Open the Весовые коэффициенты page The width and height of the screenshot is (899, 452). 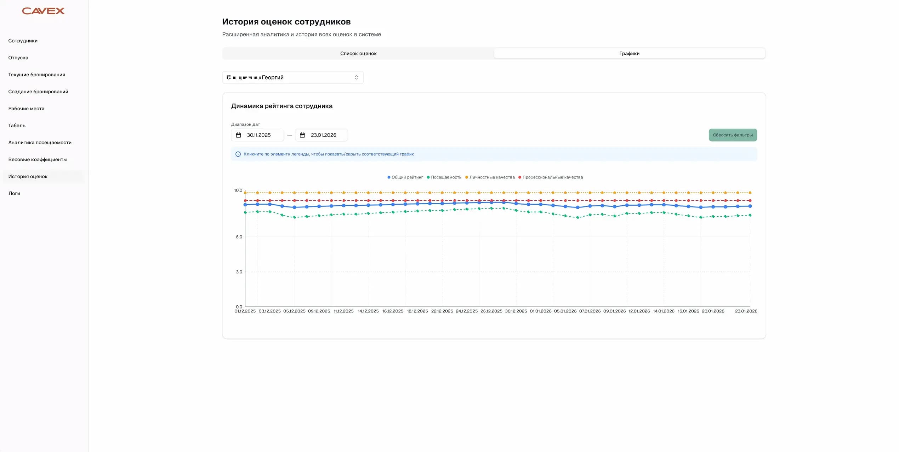(x=38, y=159)
